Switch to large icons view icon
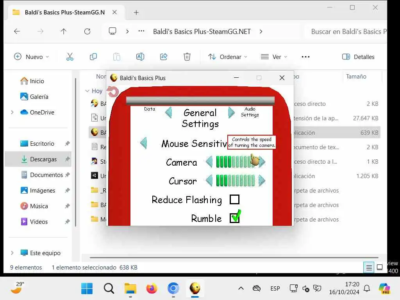Screen dimensions: 400x300 pos(380,267)
